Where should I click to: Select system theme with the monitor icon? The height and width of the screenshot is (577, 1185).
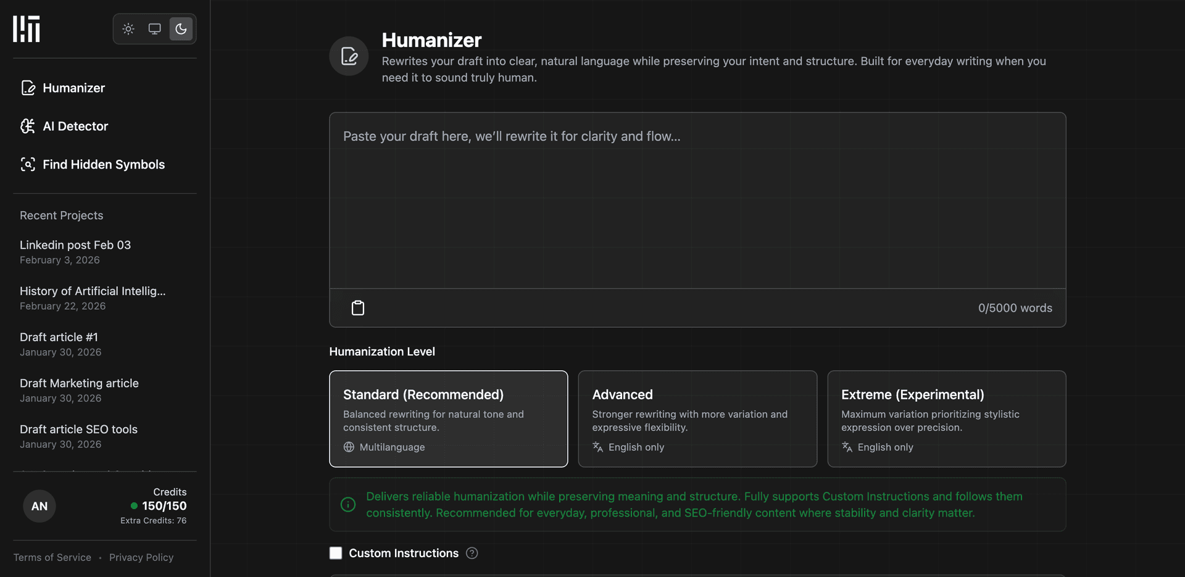tap(154, 29)
